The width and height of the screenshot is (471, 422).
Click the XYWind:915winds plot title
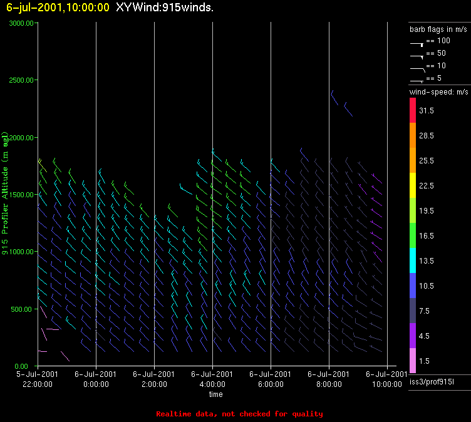[x=165, y=8]
